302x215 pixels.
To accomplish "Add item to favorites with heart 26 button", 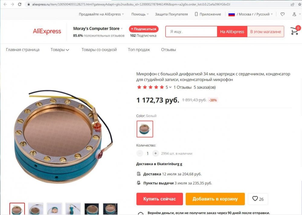I will (x=258, y=199).
